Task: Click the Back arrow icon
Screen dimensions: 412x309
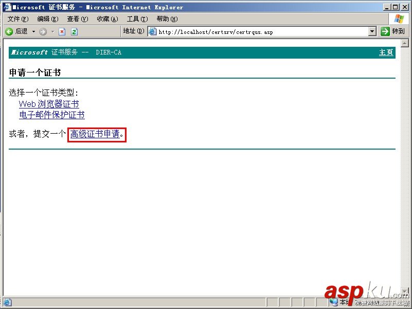Action: (9, 32)
